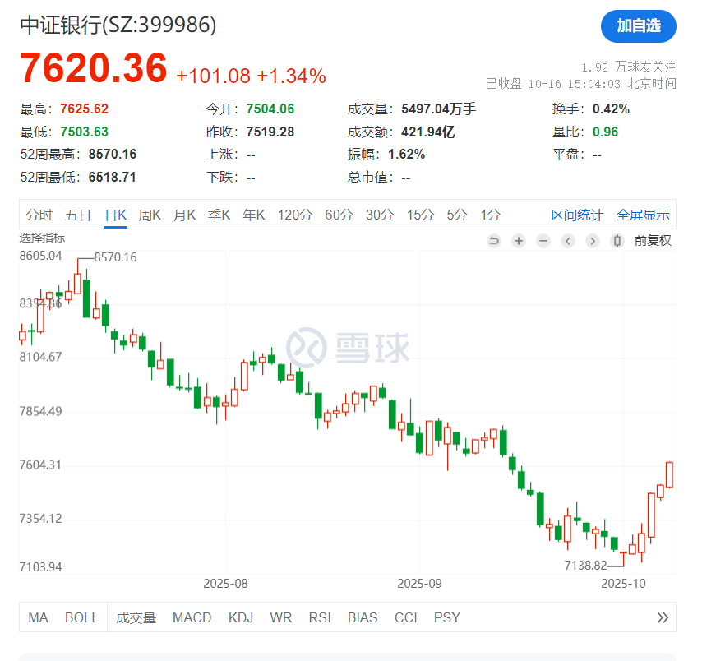Image resolution: width=702 pixels, height=661 pixels.
Task: Show the BIAS indicator
Action: (x=363, y=618)
